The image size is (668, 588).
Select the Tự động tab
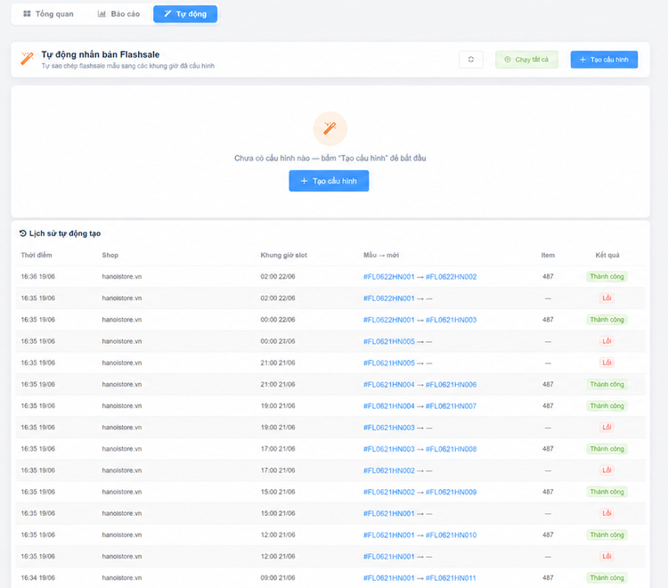[x=185, y=14]
